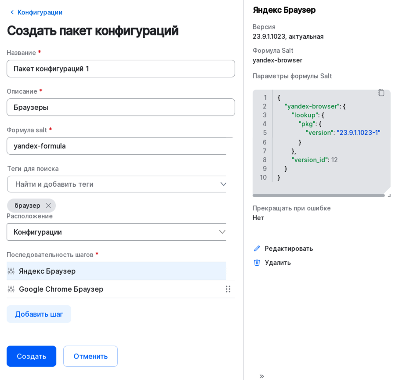The height and width of the screenshot is (380, 399).
Task: Click the Редактировать link
Action: coord(288,248)
